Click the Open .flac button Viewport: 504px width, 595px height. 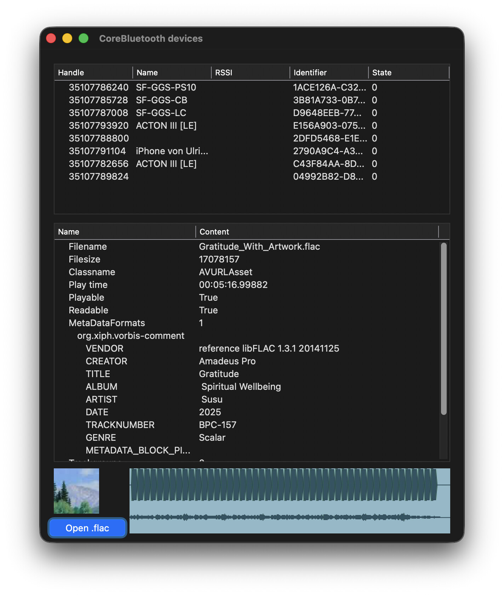click(x=87, y=528)
